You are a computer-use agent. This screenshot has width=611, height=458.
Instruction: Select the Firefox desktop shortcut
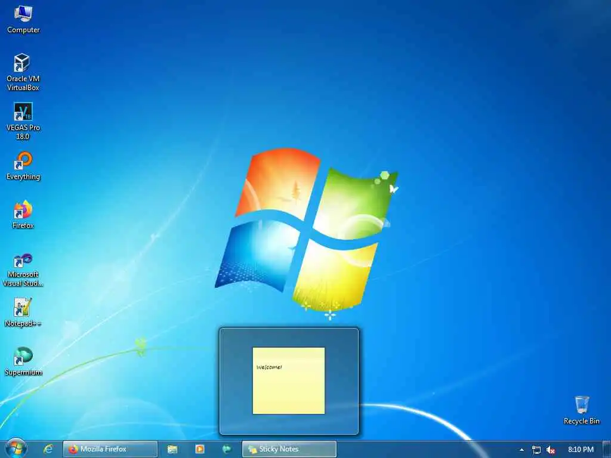pos(23,215)
